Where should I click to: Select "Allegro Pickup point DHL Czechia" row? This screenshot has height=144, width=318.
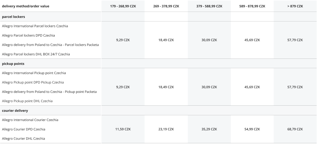(x=27, y=101)
